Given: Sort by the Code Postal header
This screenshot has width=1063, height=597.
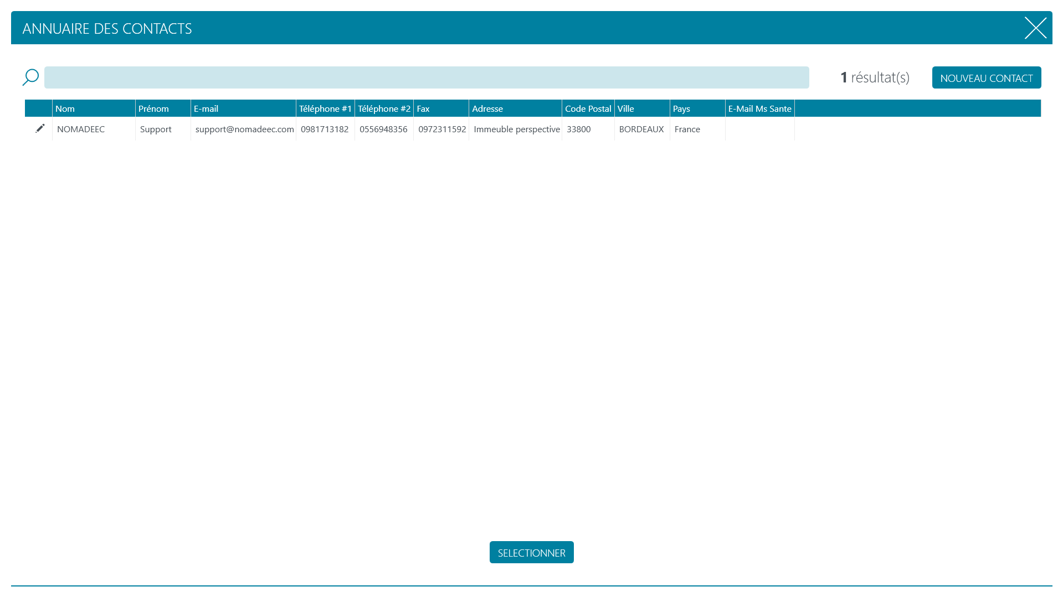Looking at the screenshot, I should 588,108.
